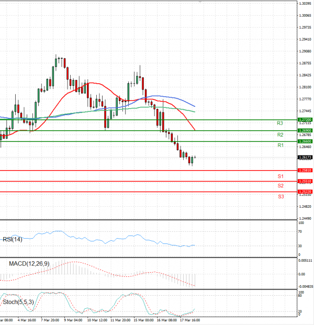Click the 1.27770 price axis value
Screen dimensions: 314x325
pos(305,99)
